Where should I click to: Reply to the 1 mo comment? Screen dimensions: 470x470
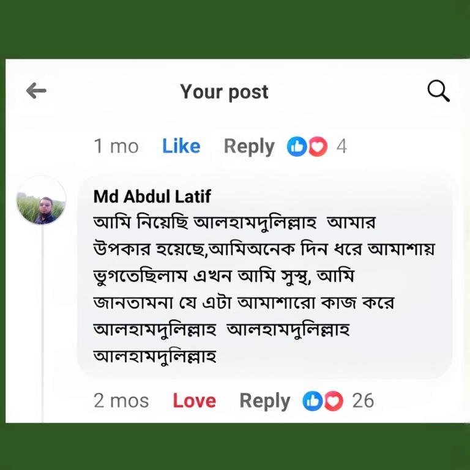coord(249,147)
